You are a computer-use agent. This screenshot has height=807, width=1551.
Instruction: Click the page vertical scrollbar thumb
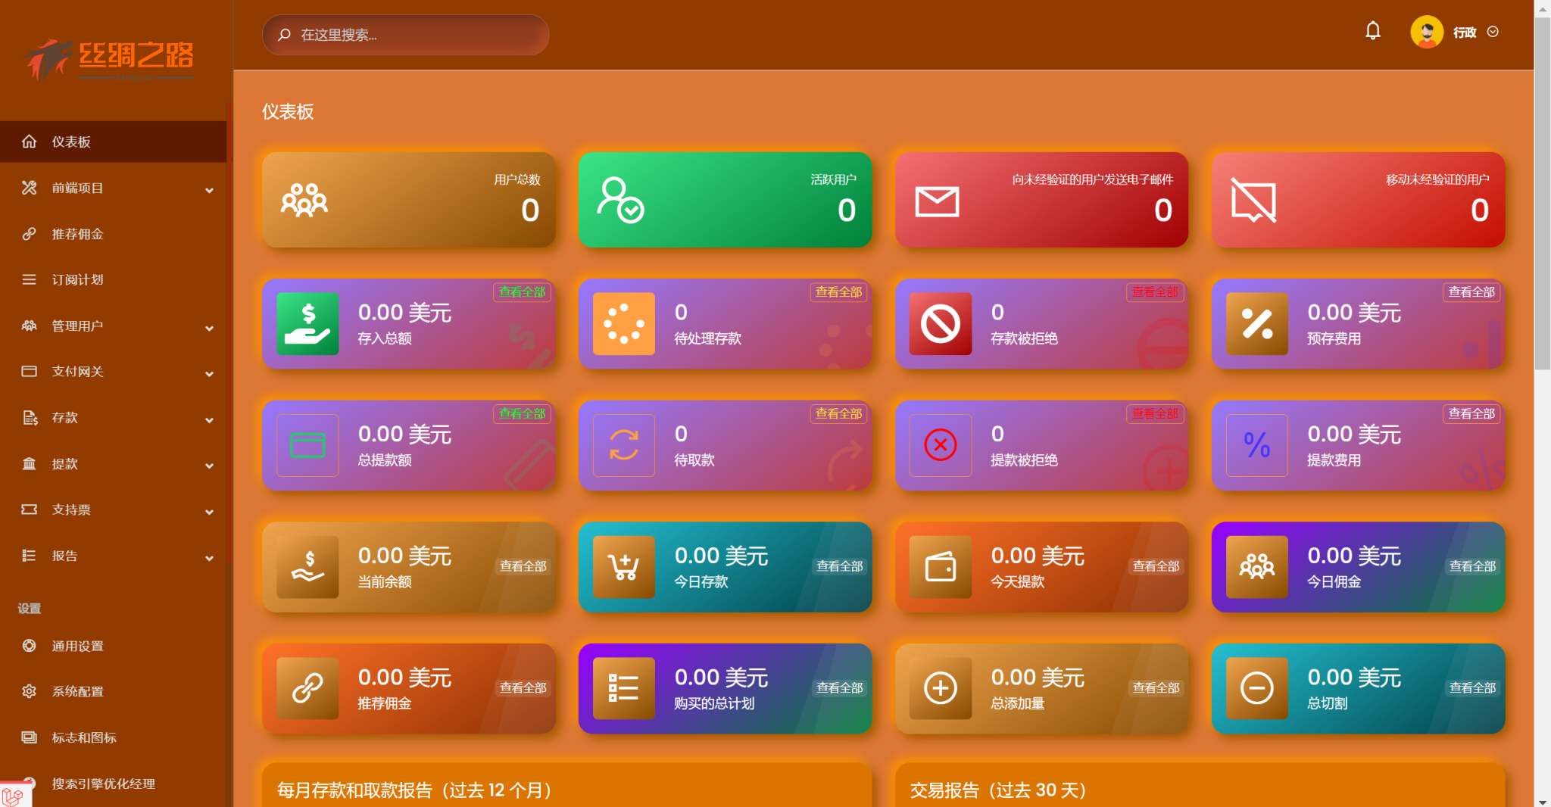[1542, 193]
